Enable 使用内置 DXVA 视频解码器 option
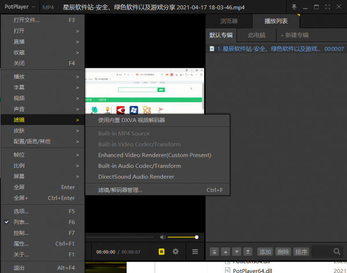The height and width of the screenshot is (273, 347). click(x=132, y=120)
